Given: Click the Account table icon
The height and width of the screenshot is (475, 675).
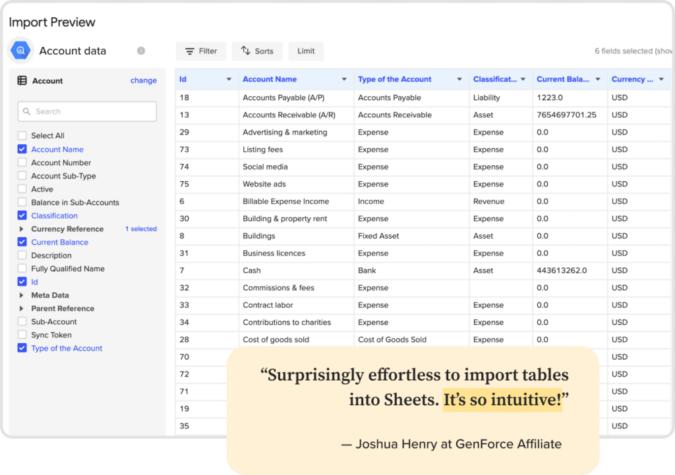Looking at the screenshot, I should (x=22, y=80).
